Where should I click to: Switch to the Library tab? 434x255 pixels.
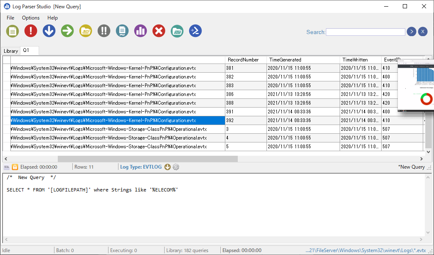(11, 51)
